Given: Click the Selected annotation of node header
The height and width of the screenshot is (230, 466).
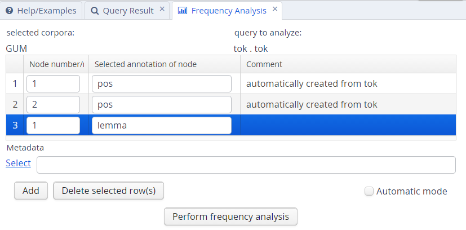Looking at the screenshot, I should click(x=145, y=64).
